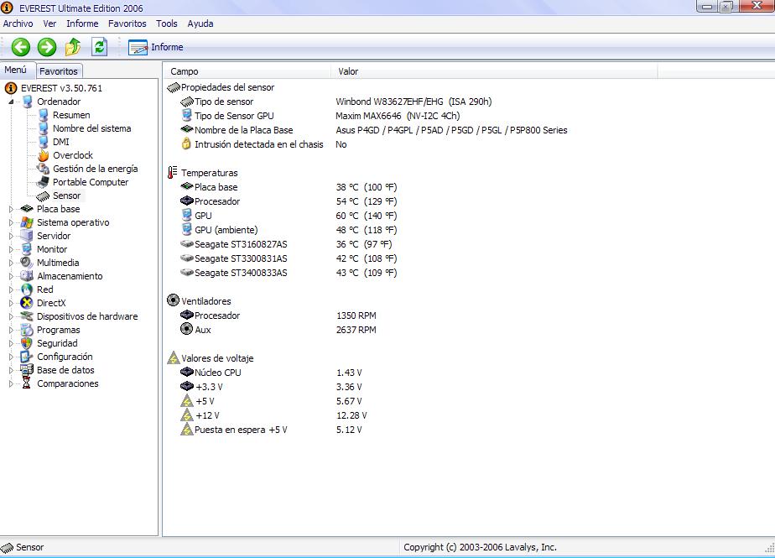
Task: Click the Dispositivos de hardware icon
Action: pyautogui.click(x=27, y=316)
